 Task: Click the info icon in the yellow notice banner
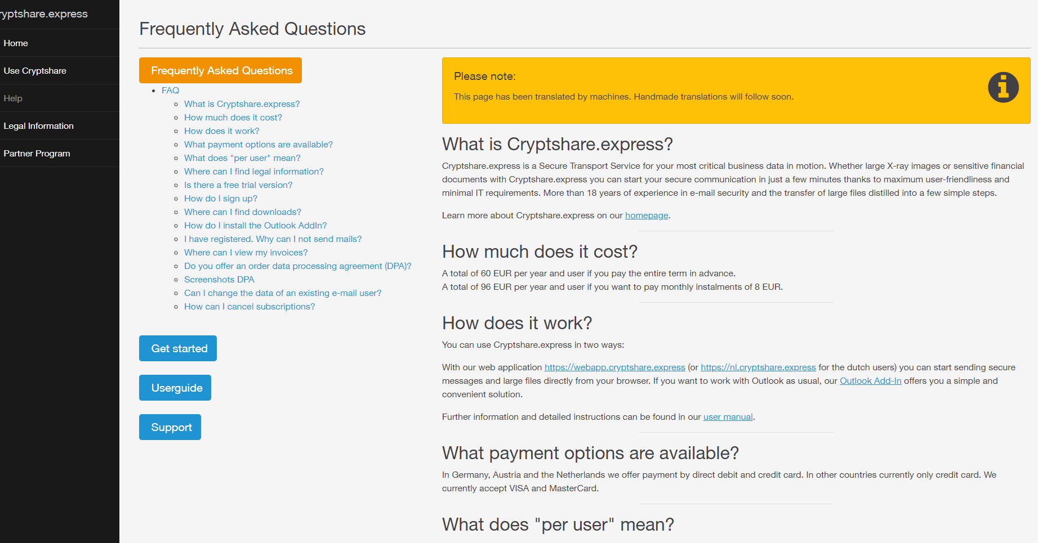coord(1004,87)
